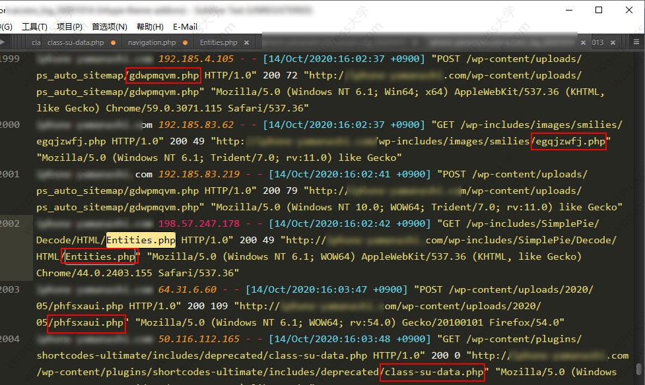The height and width of the screenshot is (385, 645).
Task: Switch to the navigation.php tab
Action: 152,43
